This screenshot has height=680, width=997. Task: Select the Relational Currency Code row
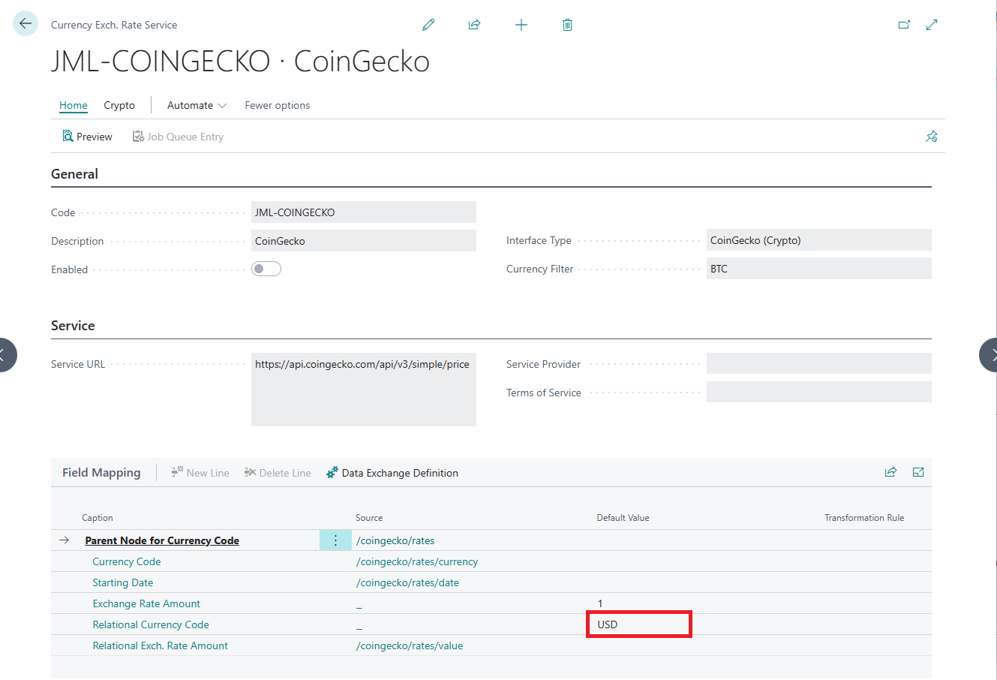[x=491, y=624]
